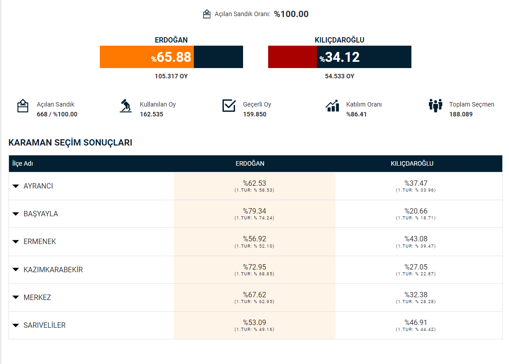Click the Kullanılan Oy voting icon
Image resolution: width=509 pixels, height=364 pixels.
(x=126, y=106)
